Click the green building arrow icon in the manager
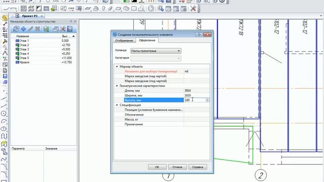The image size is (324, 182). [47, 29]
